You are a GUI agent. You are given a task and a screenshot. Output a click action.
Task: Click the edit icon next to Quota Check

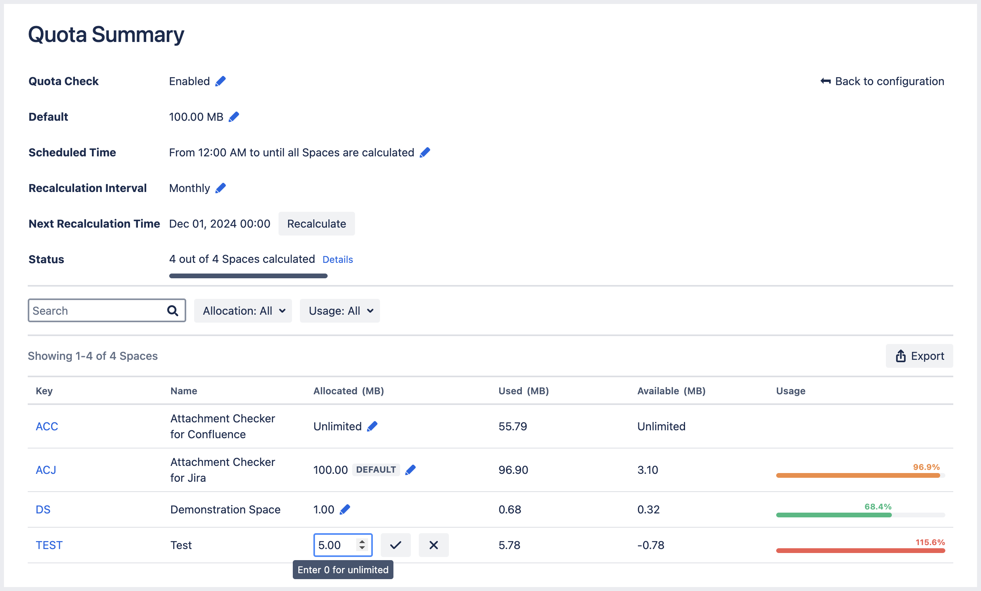[x=219, y=81]
